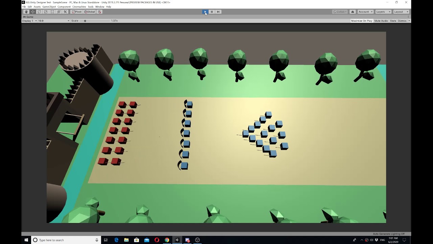Step forward one frame
This screenshot has height=244, width=433.
(x=218, y=12)
